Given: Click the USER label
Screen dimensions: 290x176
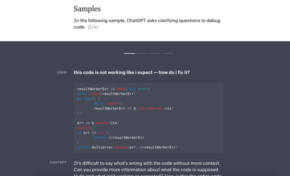Looking at the screenshot, I should tap(61, 73).
